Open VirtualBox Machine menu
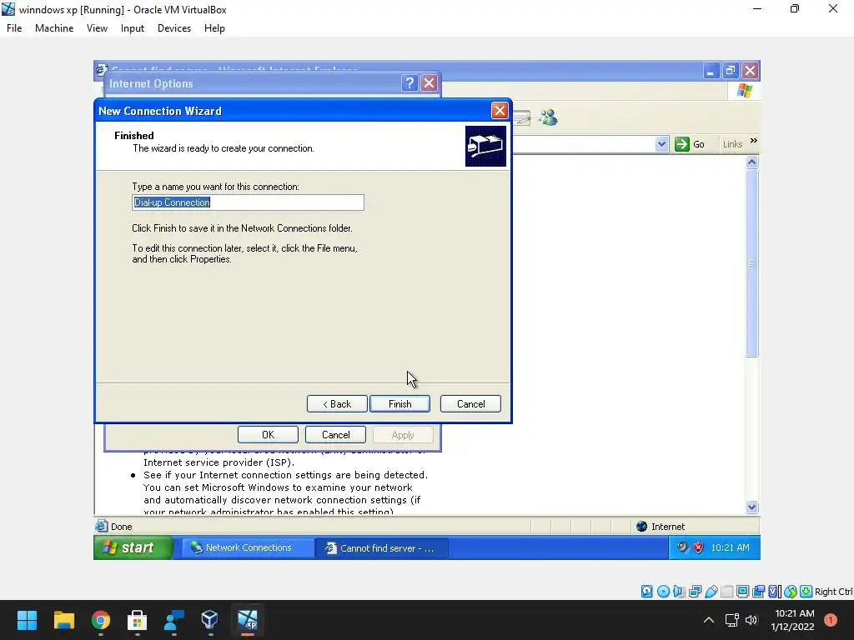This screenshot has width=854, height=640. coord(54,28)
